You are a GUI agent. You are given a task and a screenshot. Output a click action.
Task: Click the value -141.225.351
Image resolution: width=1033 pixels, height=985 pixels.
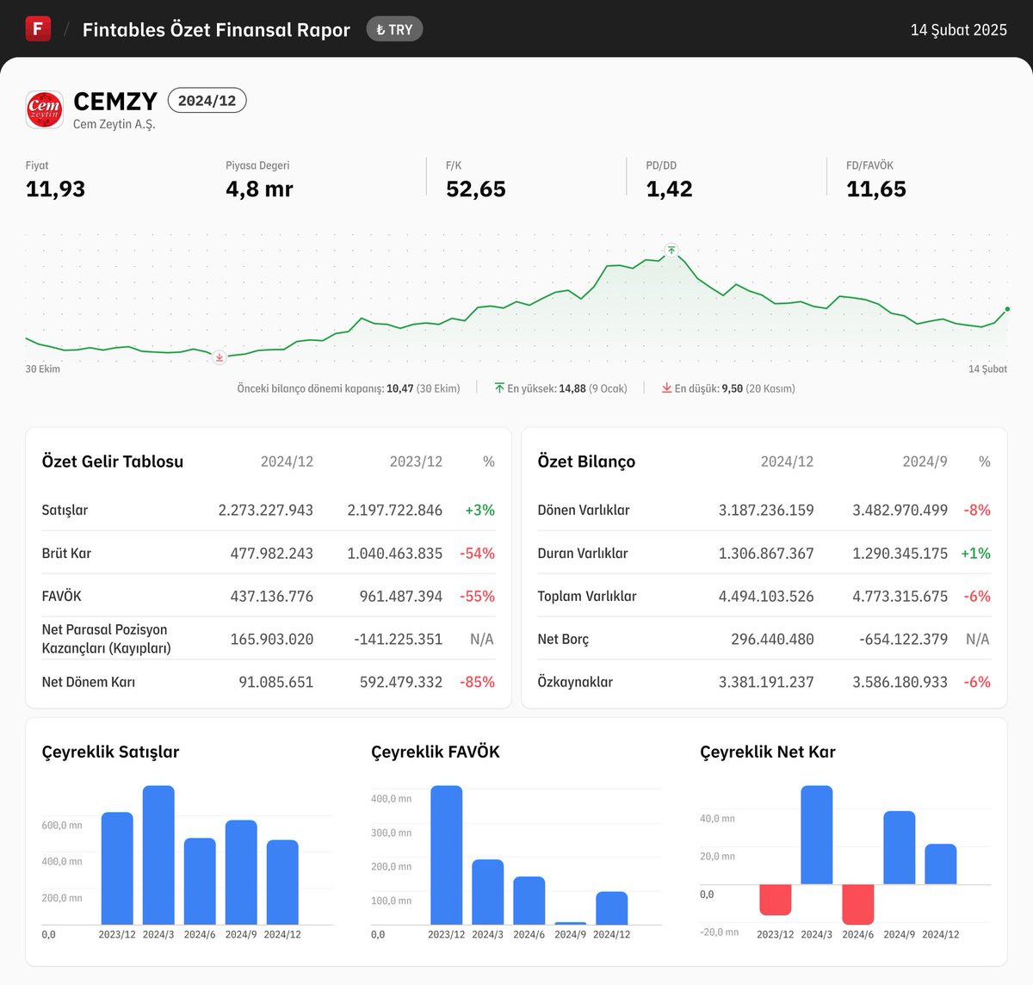coord(399,639)
